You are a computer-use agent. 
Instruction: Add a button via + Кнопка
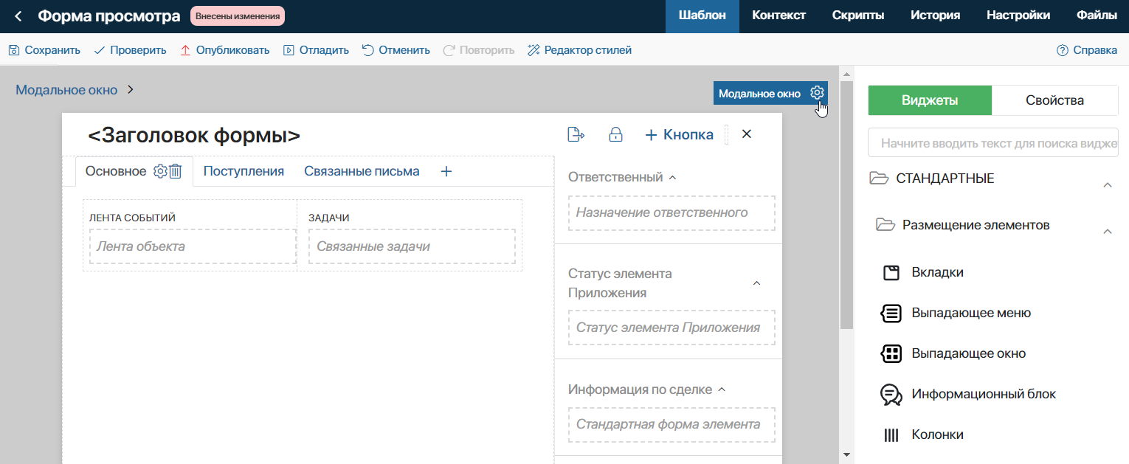coord(679,134)
